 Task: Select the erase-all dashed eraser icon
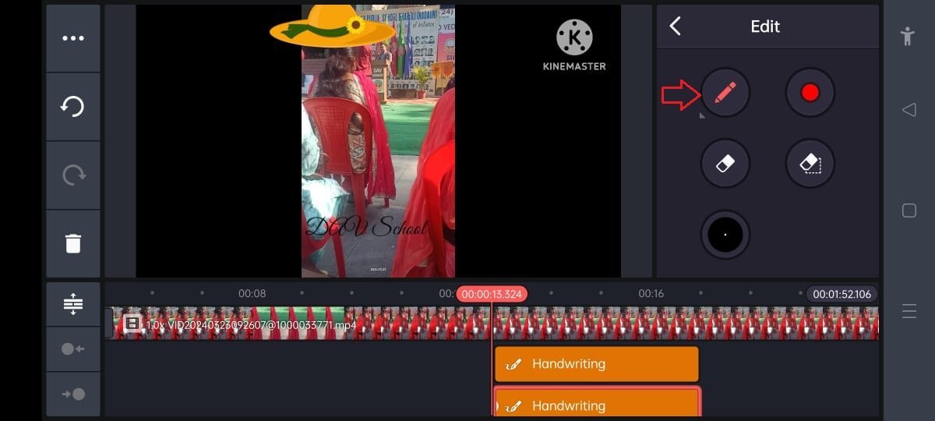coord(810,163)
